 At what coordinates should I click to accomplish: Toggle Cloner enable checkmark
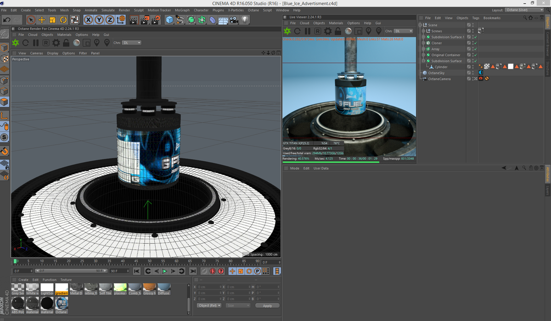tap(475, 43)
